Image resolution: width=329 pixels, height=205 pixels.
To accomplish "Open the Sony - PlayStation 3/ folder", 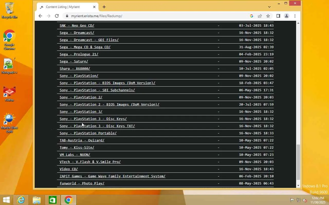I will pos(81,112).
